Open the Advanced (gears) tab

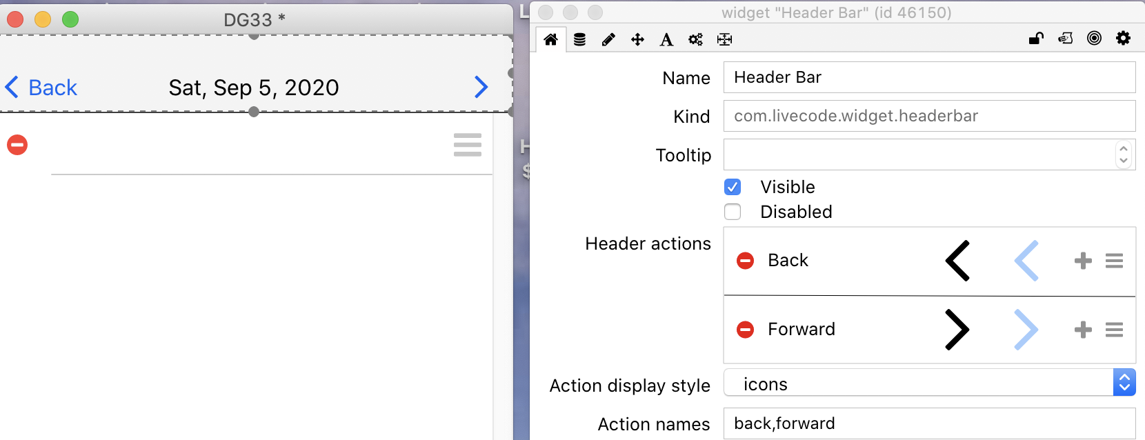695,39
